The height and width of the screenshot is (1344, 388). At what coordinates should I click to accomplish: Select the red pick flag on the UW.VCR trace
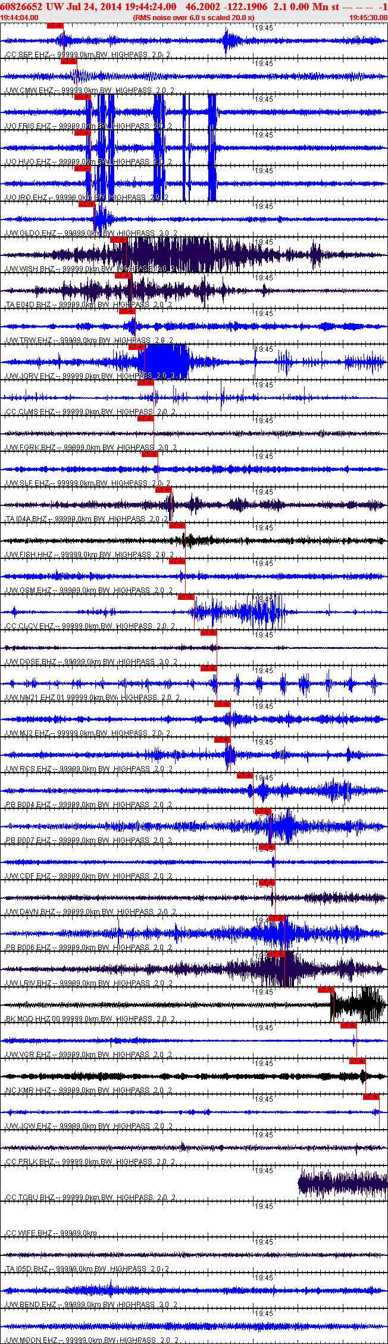(349, 1026)
